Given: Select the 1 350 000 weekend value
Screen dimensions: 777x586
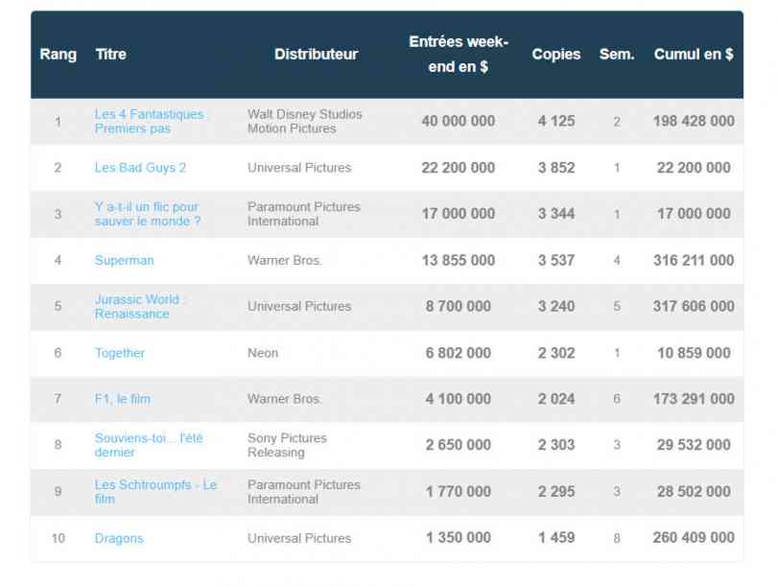Looking at the screenshot, I should pos(459,538).
